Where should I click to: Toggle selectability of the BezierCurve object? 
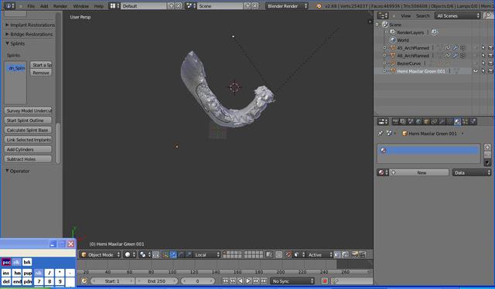483,63
